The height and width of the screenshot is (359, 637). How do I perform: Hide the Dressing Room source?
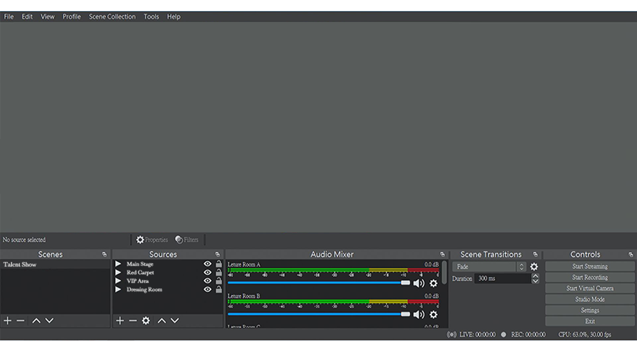click(207, 290)
